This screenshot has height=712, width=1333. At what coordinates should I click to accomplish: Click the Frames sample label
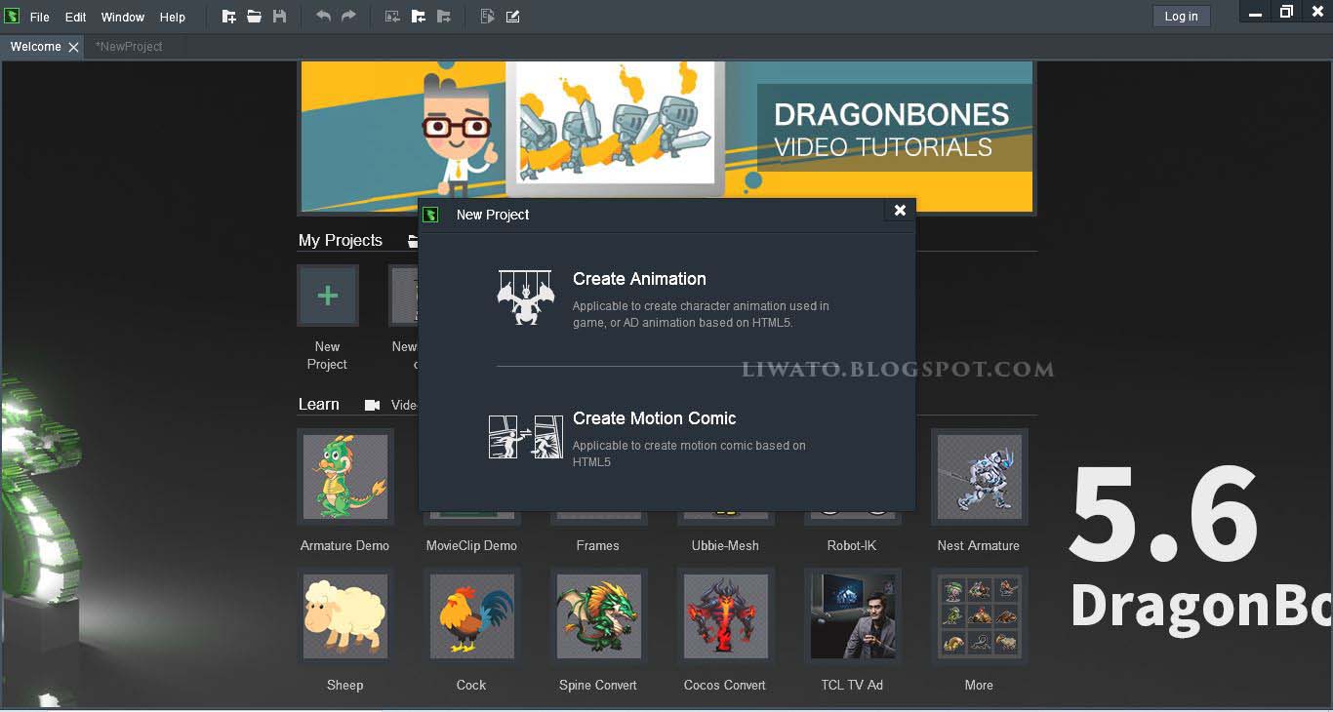(597, 546)
